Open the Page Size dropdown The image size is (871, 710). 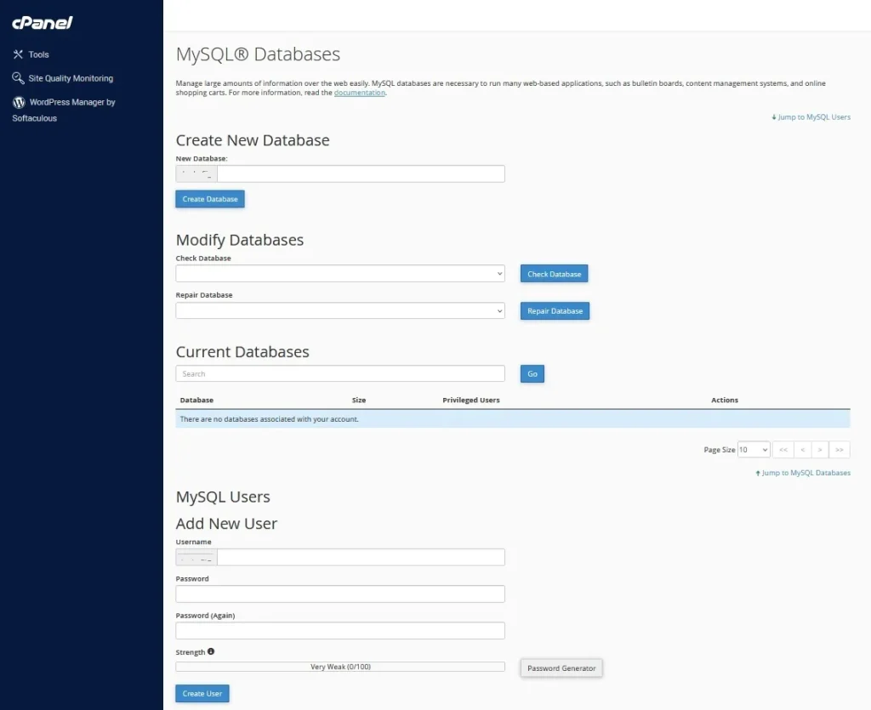click(754, 450)
